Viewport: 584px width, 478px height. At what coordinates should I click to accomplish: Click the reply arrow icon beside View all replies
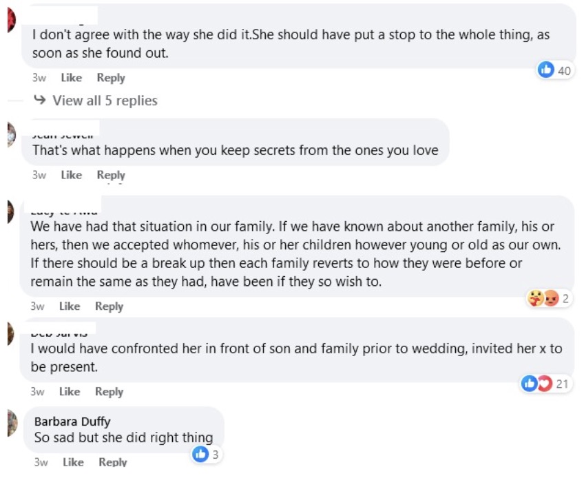(x=40, y=101)
